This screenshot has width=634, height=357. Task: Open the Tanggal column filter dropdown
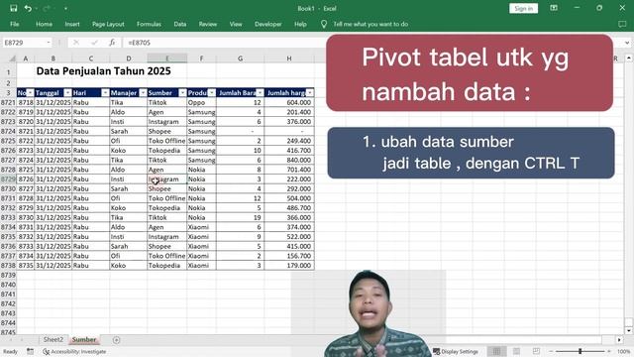pos(67,93)
